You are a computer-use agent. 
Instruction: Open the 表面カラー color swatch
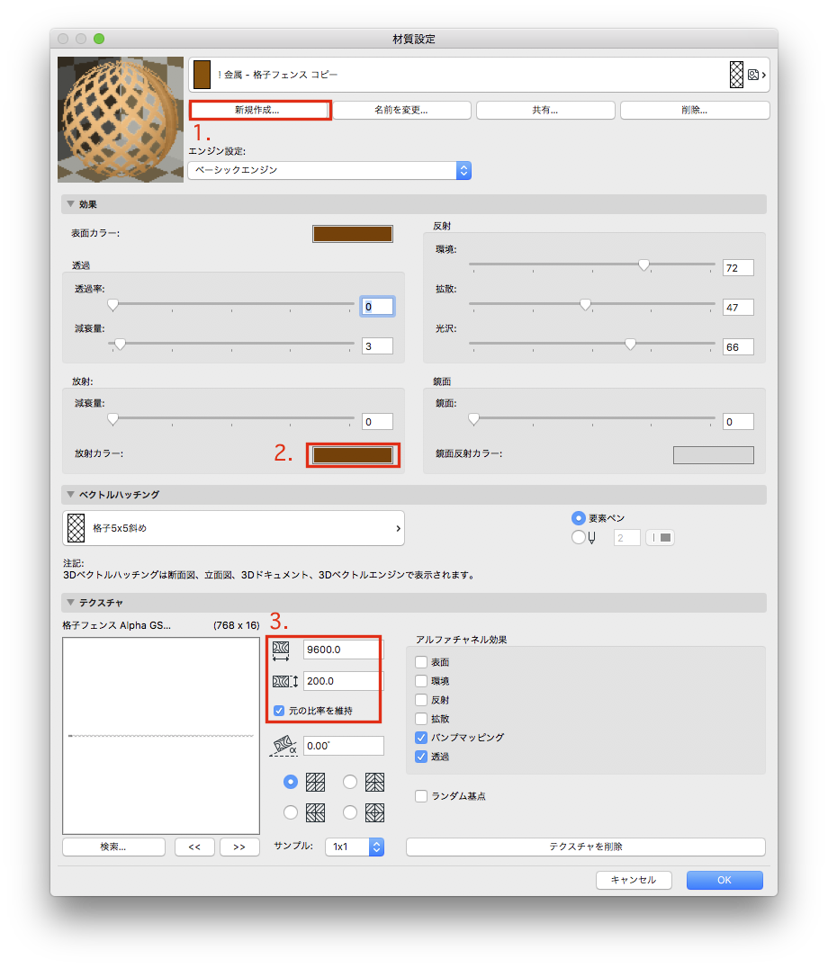point(353,234)
